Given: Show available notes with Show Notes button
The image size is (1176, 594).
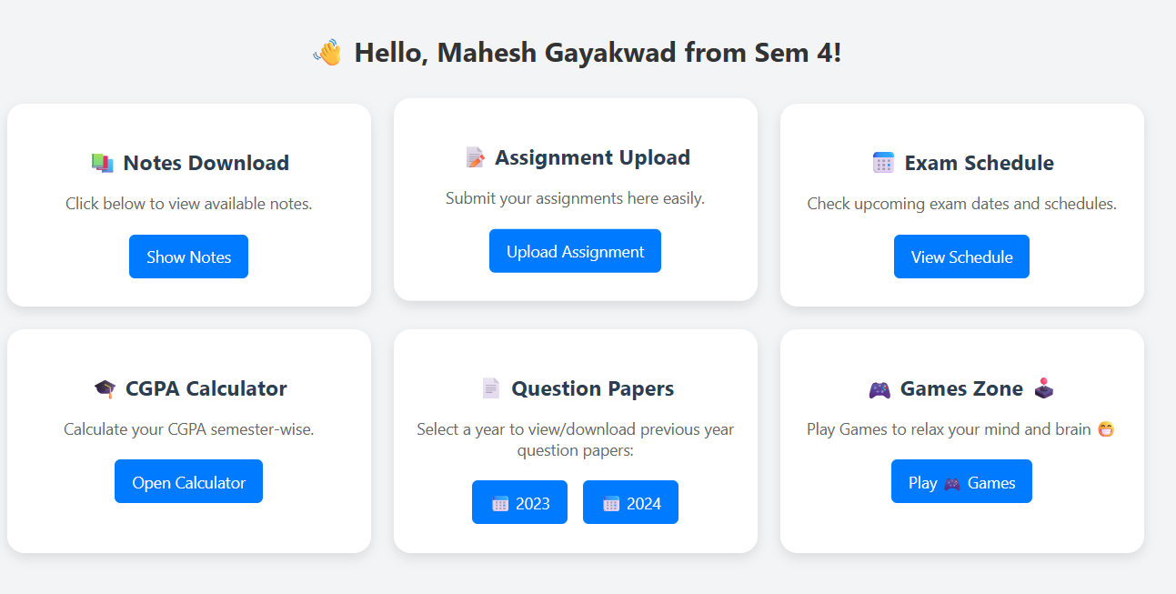Looking at the screenshot, I should point(188,257).
